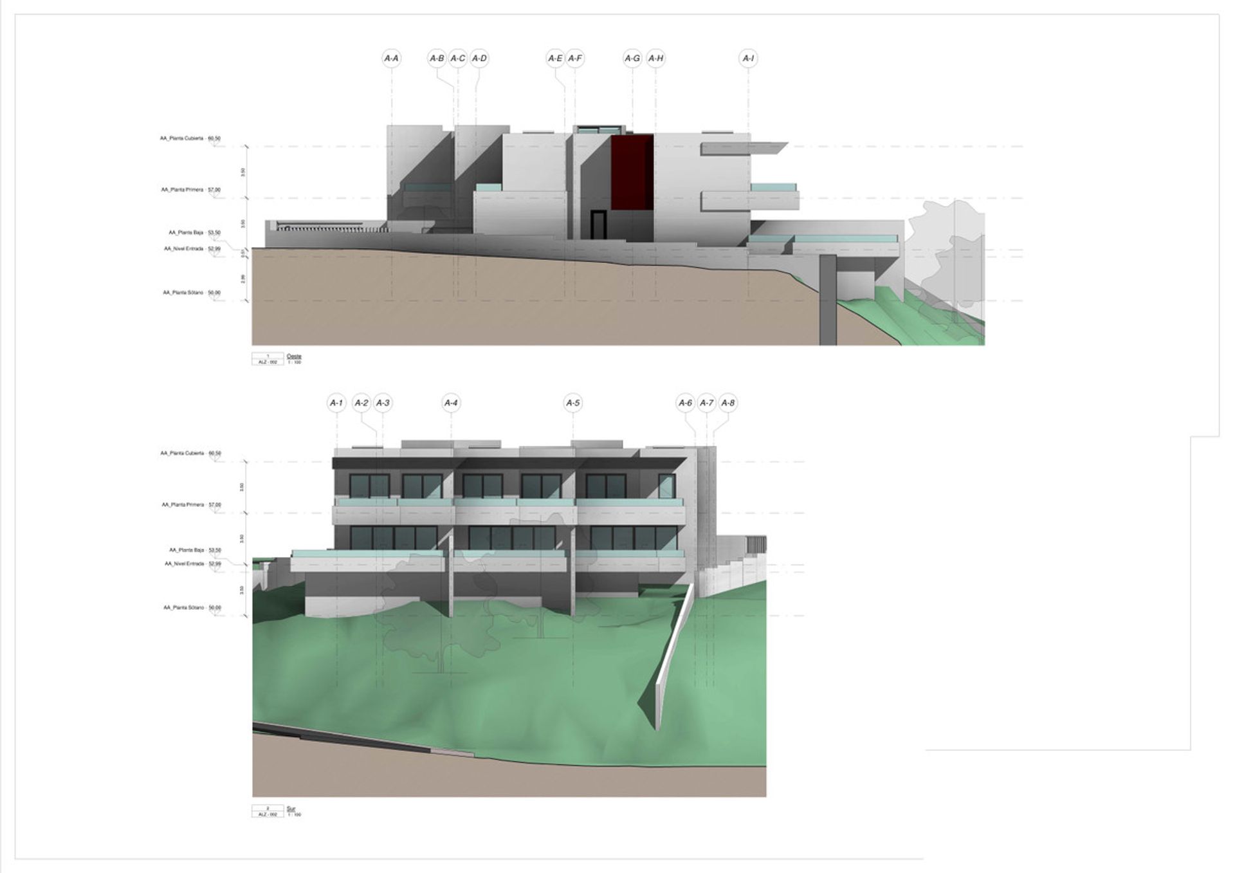Select grid bubble A-A

click(x=391, y=59)
